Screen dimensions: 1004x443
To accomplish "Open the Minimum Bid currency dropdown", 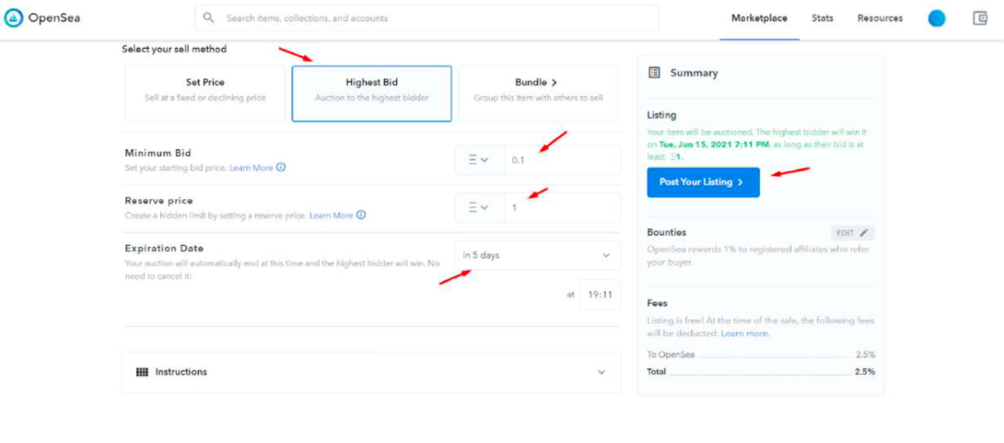I will (480, 160).
